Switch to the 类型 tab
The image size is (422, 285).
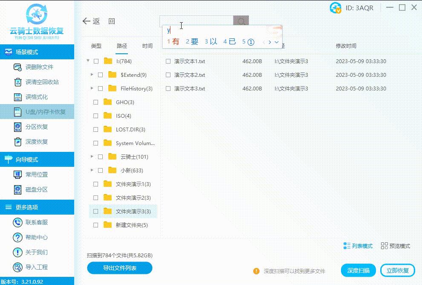pos(96,45)
